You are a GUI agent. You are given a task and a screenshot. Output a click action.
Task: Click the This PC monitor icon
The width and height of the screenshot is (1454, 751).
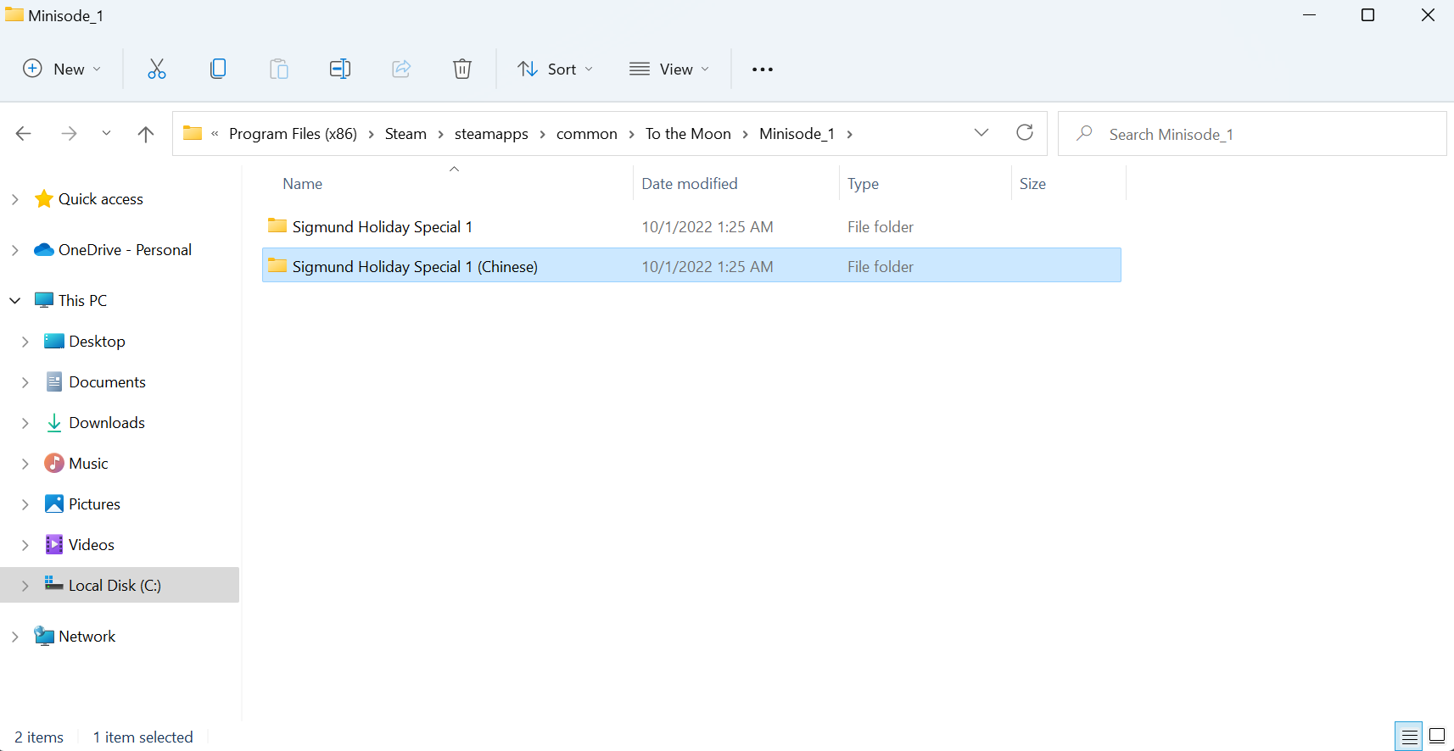(x=44, y=300)
